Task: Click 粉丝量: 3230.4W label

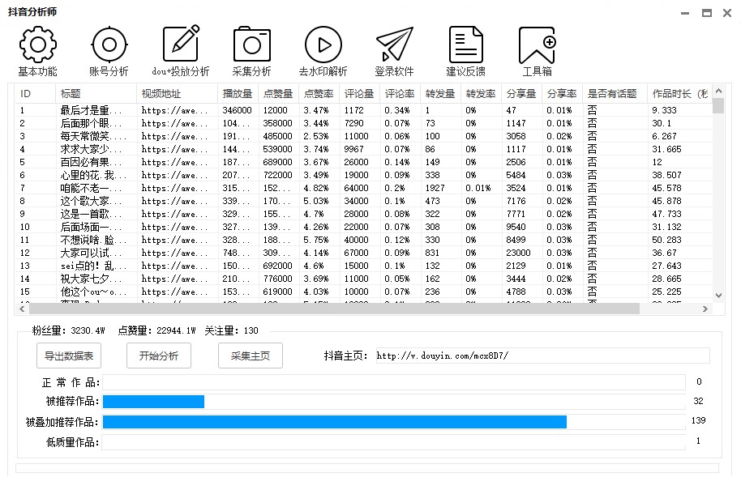Action: (69, 330)
